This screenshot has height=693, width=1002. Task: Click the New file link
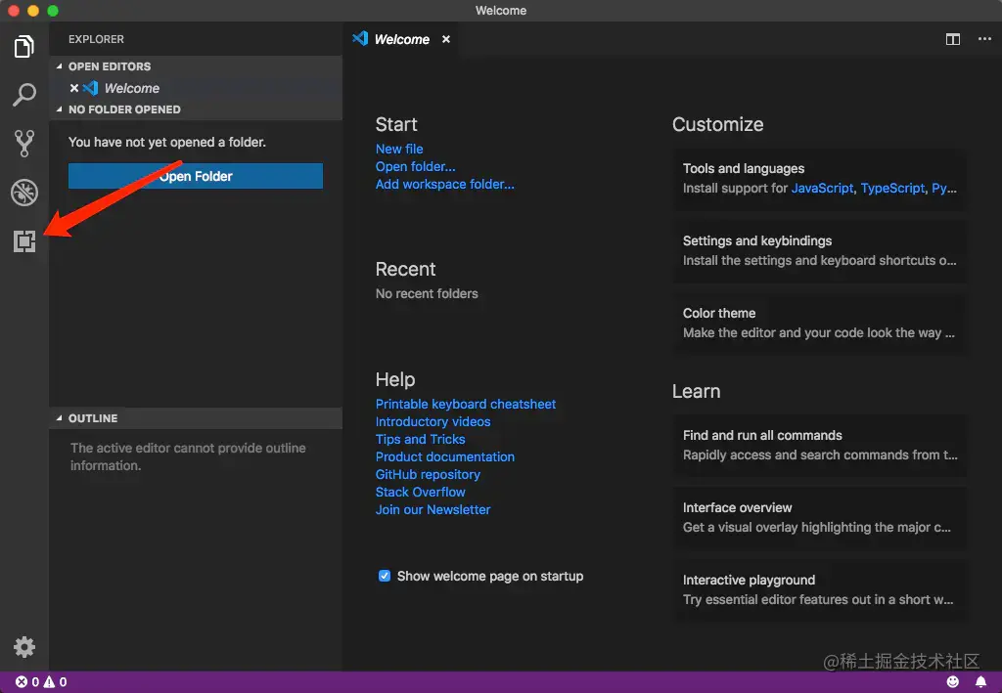[399, 149]
